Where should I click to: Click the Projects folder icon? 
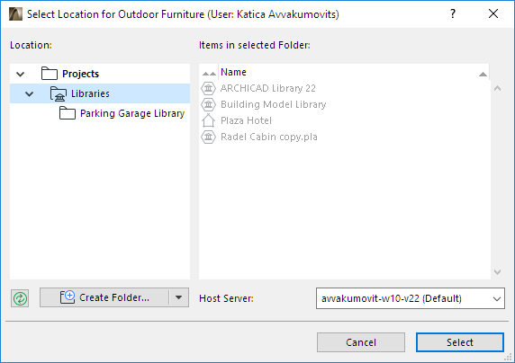(x=50, y=74)
